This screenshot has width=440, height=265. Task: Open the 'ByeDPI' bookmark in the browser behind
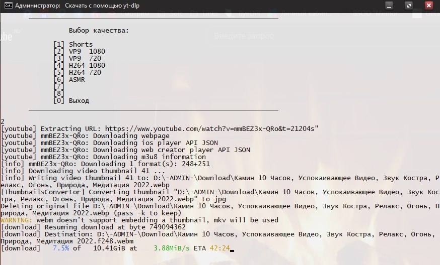pos(244,13)
